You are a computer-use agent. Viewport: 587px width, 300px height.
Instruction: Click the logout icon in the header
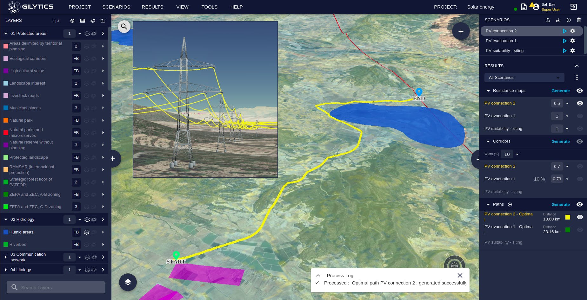coord(573,7)
